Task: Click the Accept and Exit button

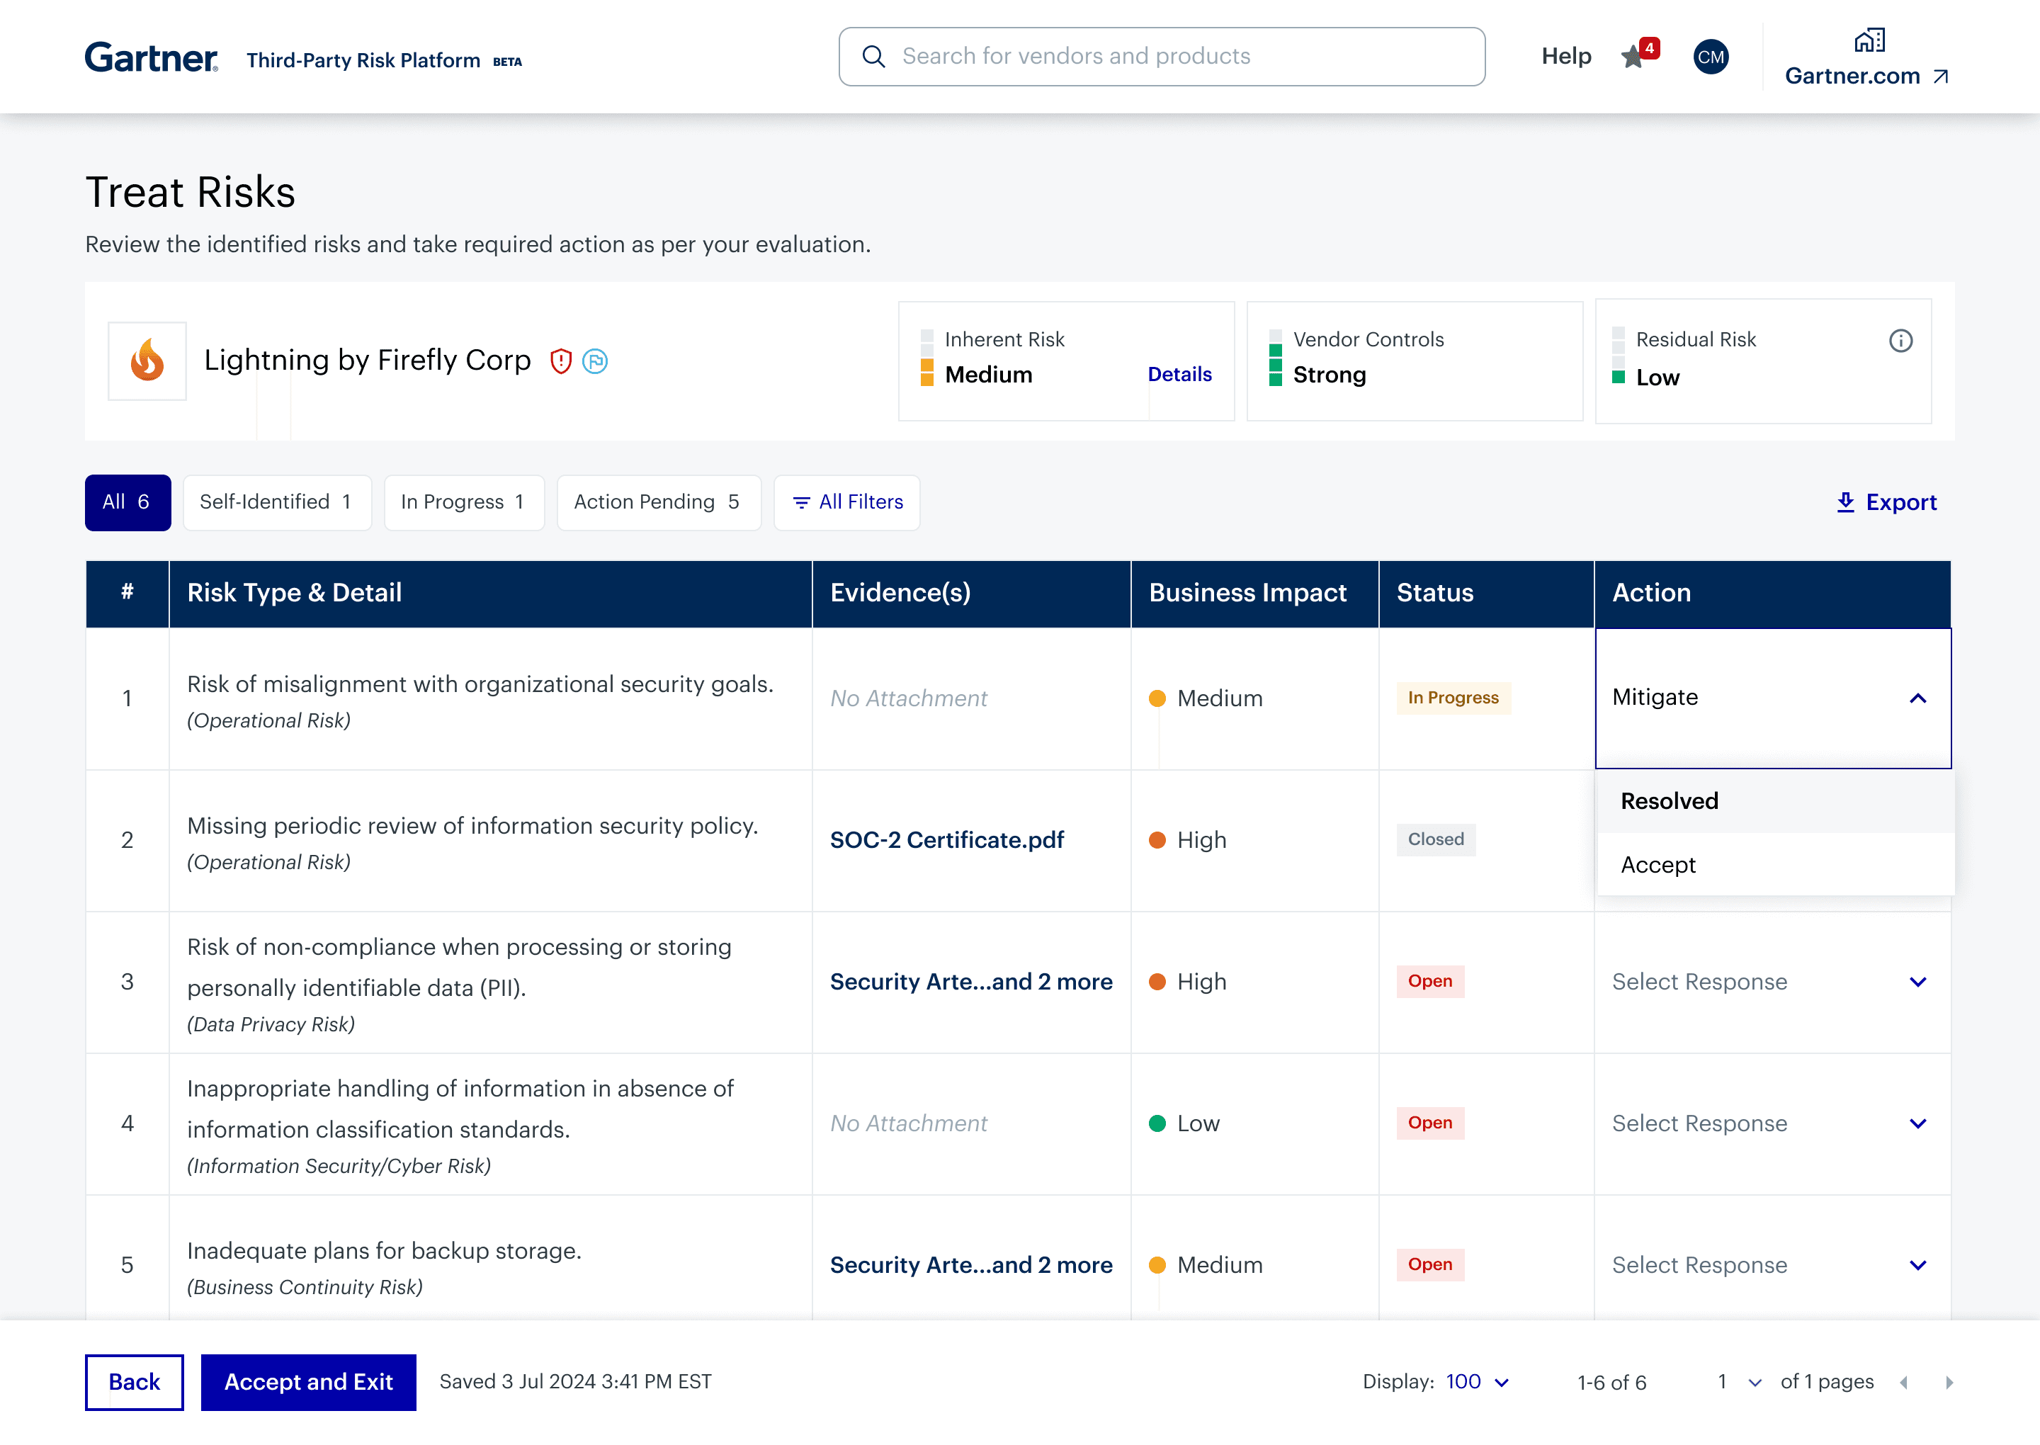Action: [x=308, y=1382]
